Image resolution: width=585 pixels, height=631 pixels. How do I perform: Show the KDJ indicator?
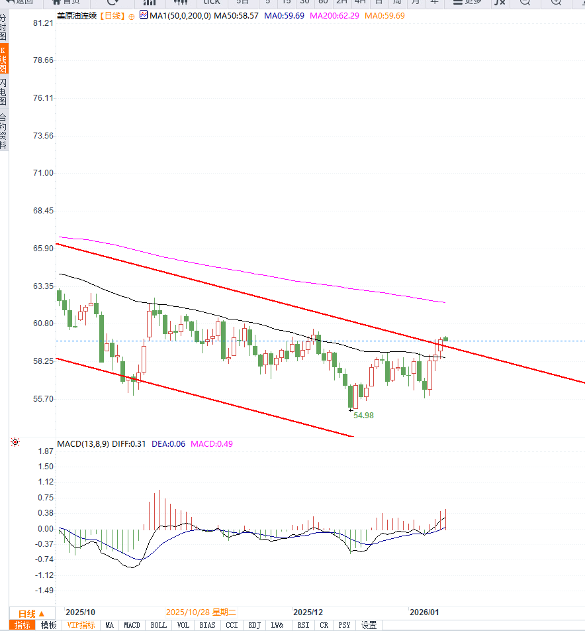[255, 625]
